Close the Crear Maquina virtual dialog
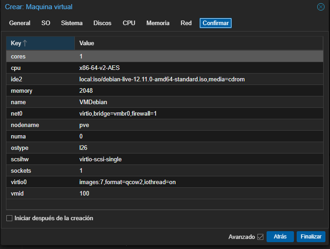This screenshot has width=330, height=249. point(320,7)
